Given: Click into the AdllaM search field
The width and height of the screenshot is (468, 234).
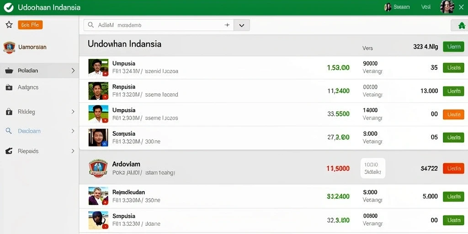Looking at the screenshot, I should click(159, 26).
